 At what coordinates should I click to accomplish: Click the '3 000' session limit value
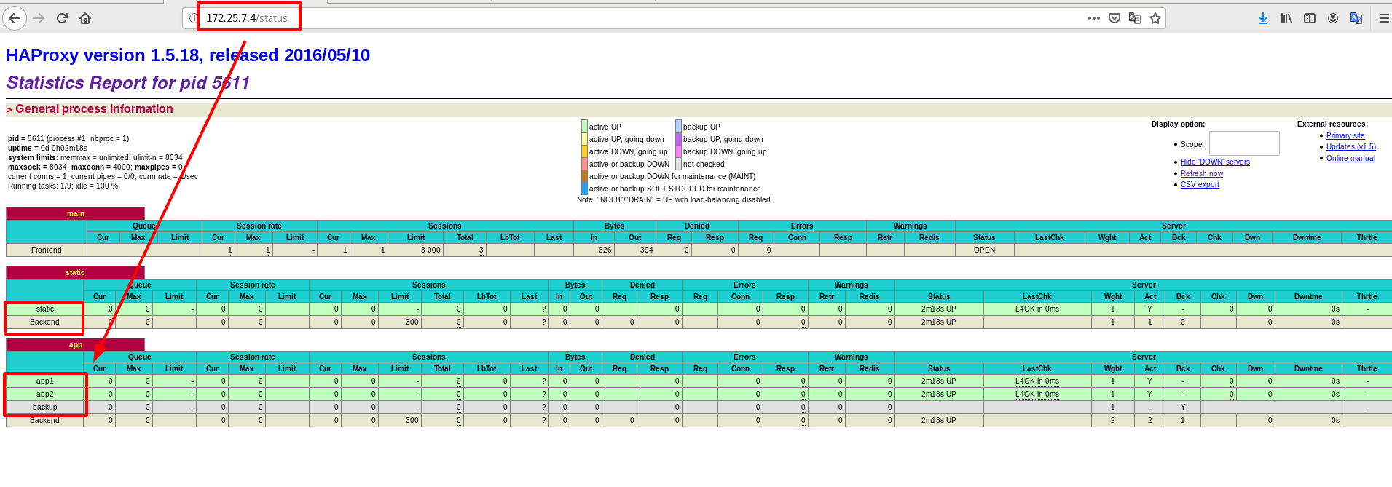tap(430, 250)
